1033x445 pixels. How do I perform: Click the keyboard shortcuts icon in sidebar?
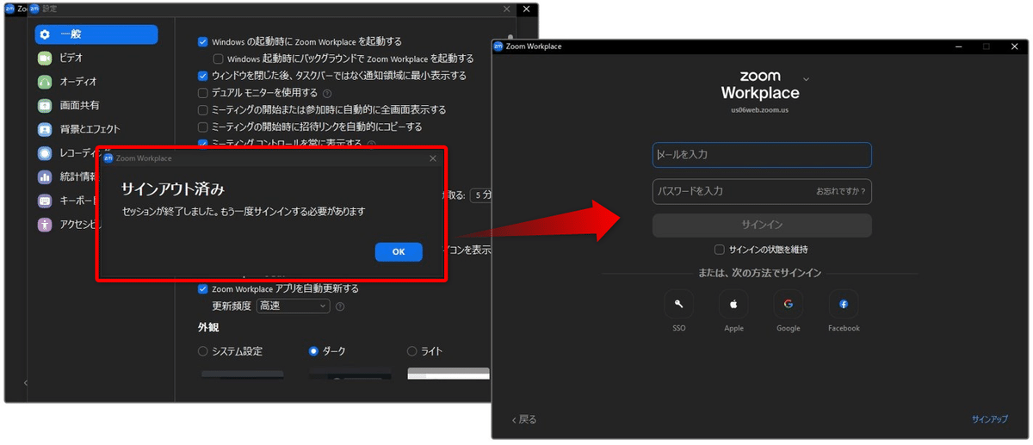45,201
